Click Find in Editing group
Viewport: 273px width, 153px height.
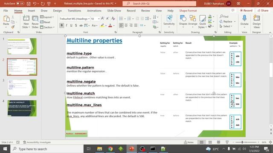click(224, 17)
